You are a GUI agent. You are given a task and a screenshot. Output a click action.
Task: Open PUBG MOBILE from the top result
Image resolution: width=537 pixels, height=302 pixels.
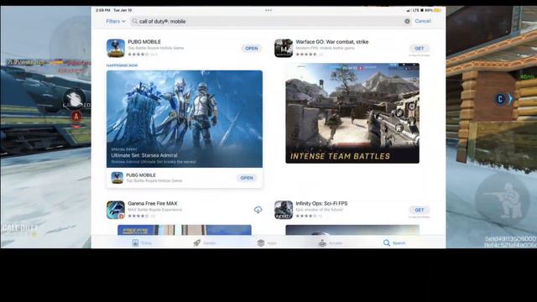252,49
